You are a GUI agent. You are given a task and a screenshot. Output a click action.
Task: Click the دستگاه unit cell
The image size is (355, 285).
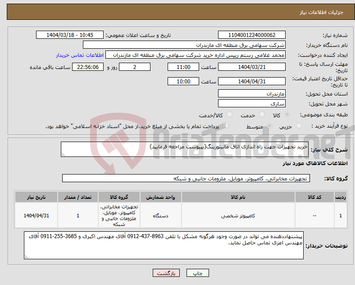coord(160,216)
